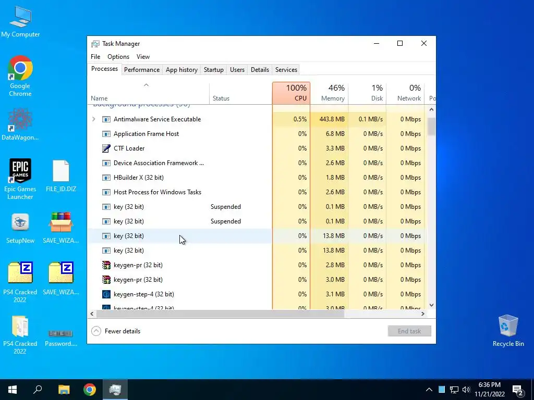
Task: Switch to the App history tab
Action: (181, 69)
